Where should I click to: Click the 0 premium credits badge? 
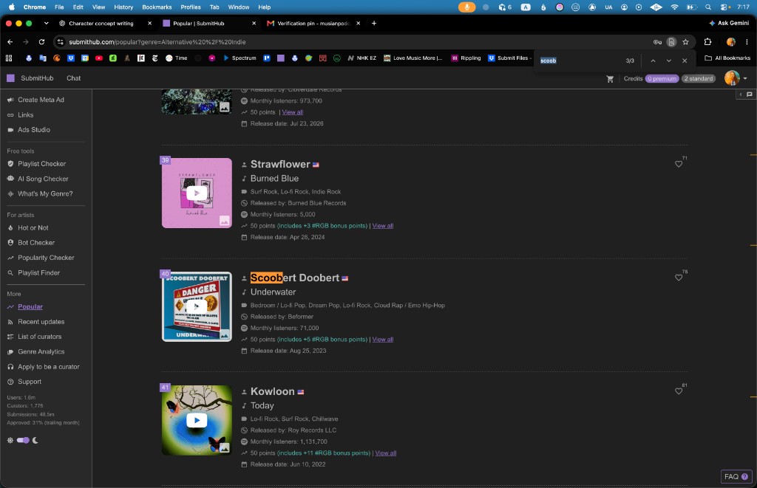[x=662, y=78]
